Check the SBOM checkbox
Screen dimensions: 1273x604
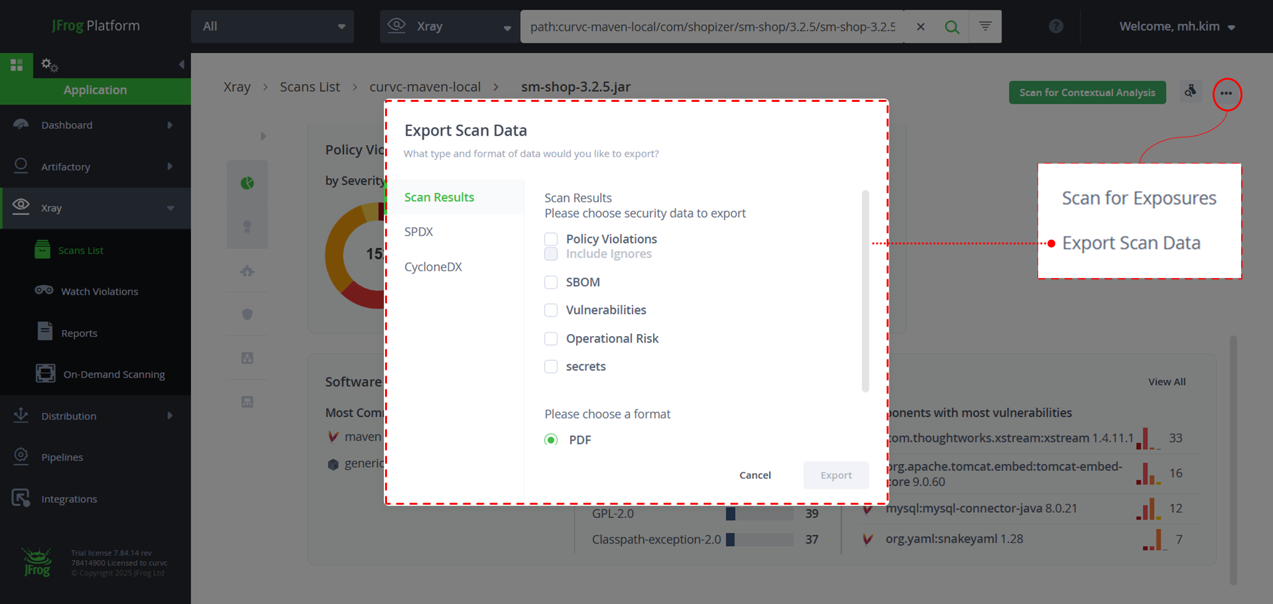click(x=551, y=283)
